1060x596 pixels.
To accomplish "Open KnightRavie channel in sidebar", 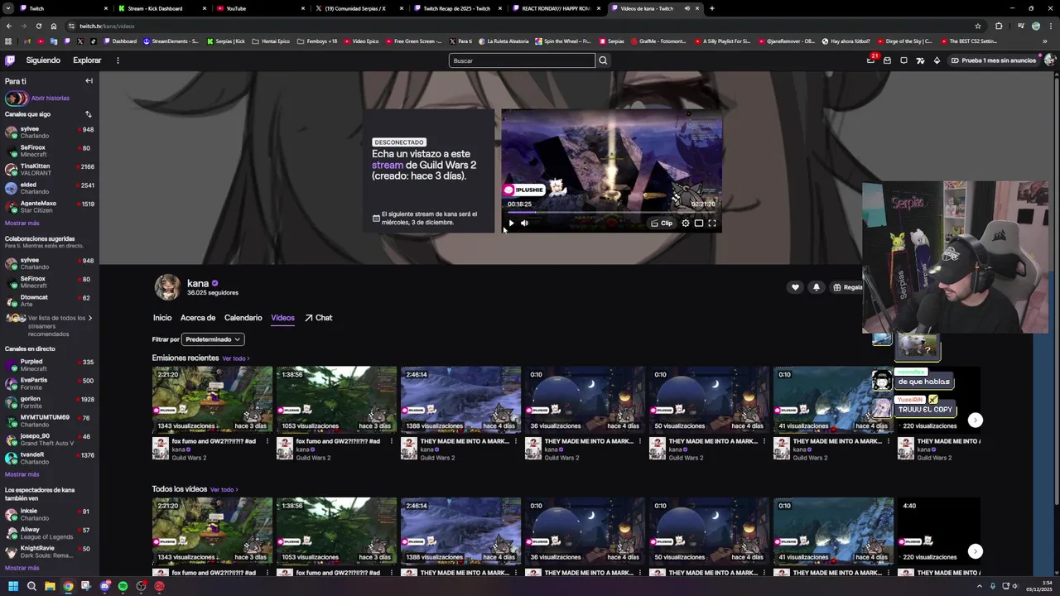I will (x=50, y=551).
